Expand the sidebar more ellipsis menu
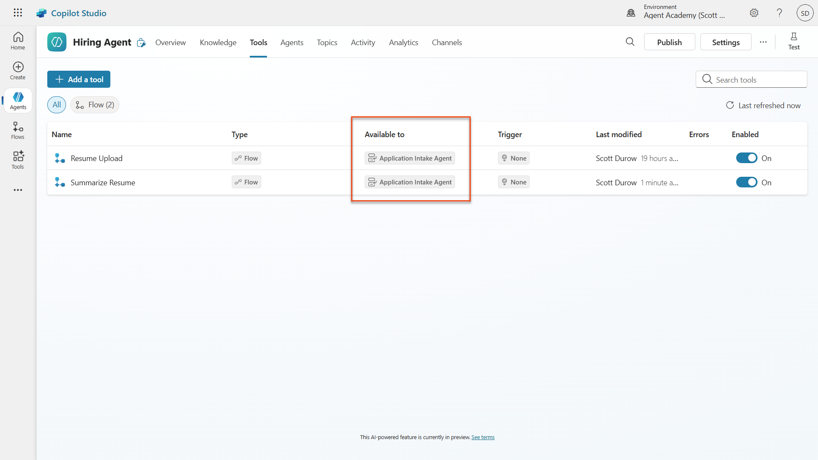The height and width of the screenshot is (460, 818). coord(18,190)
